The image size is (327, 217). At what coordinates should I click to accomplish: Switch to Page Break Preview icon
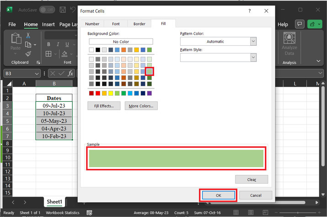(265, 212)
